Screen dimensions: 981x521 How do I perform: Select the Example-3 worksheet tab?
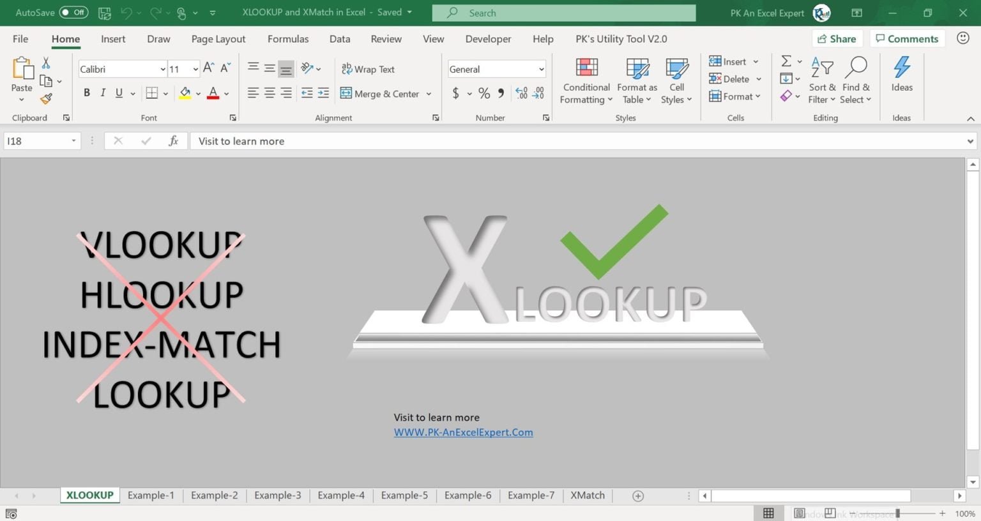277,495
